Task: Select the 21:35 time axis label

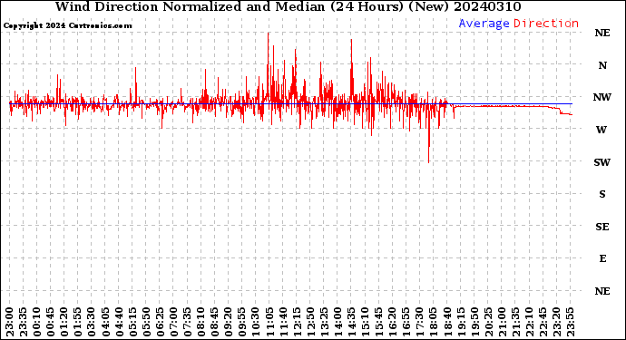Action: [x=515, y=323]
